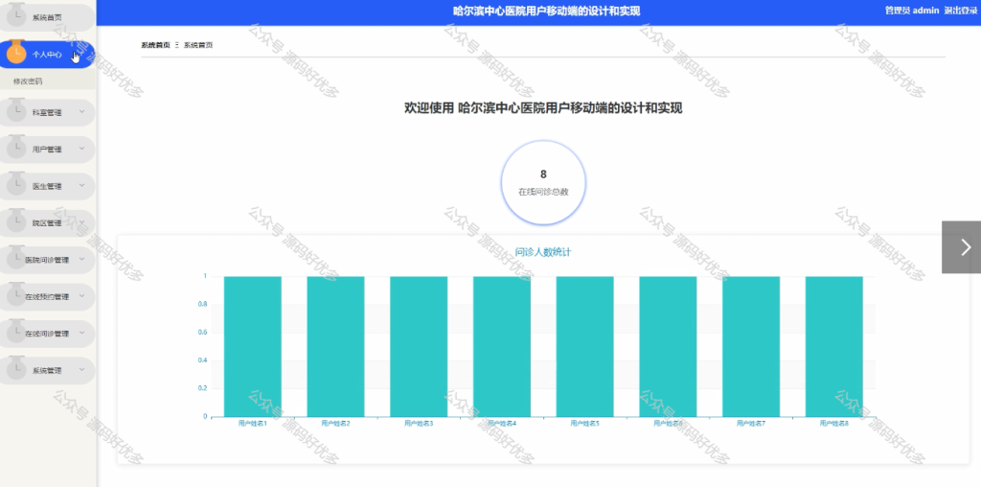Click the clock icon next to 医生管理
The image size is (981, 487).
(16, 186)
